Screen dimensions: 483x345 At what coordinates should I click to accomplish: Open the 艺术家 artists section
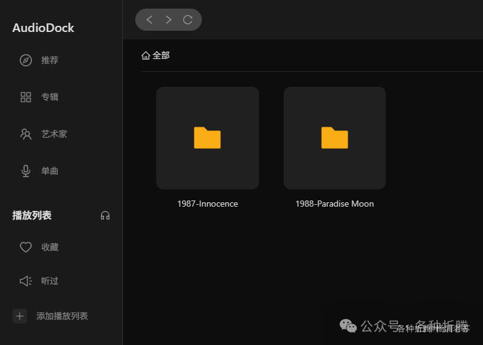(54, 134)
